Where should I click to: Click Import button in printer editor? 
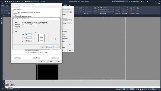pyautogui.click(x=18, y=58)
